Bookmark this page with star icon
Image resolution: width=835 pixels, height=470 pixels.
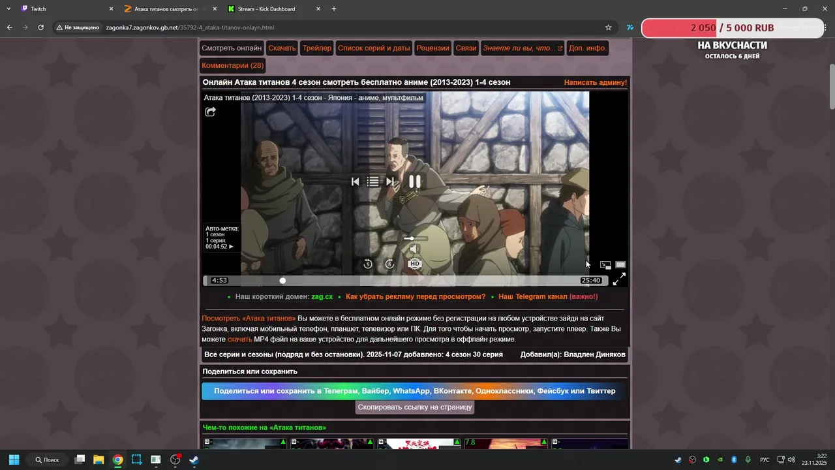608,27
